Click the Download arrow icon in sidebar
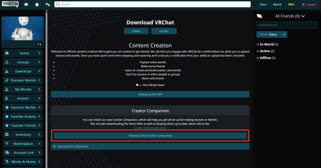This screenshot has height=168, width=321. coord(7,71)
